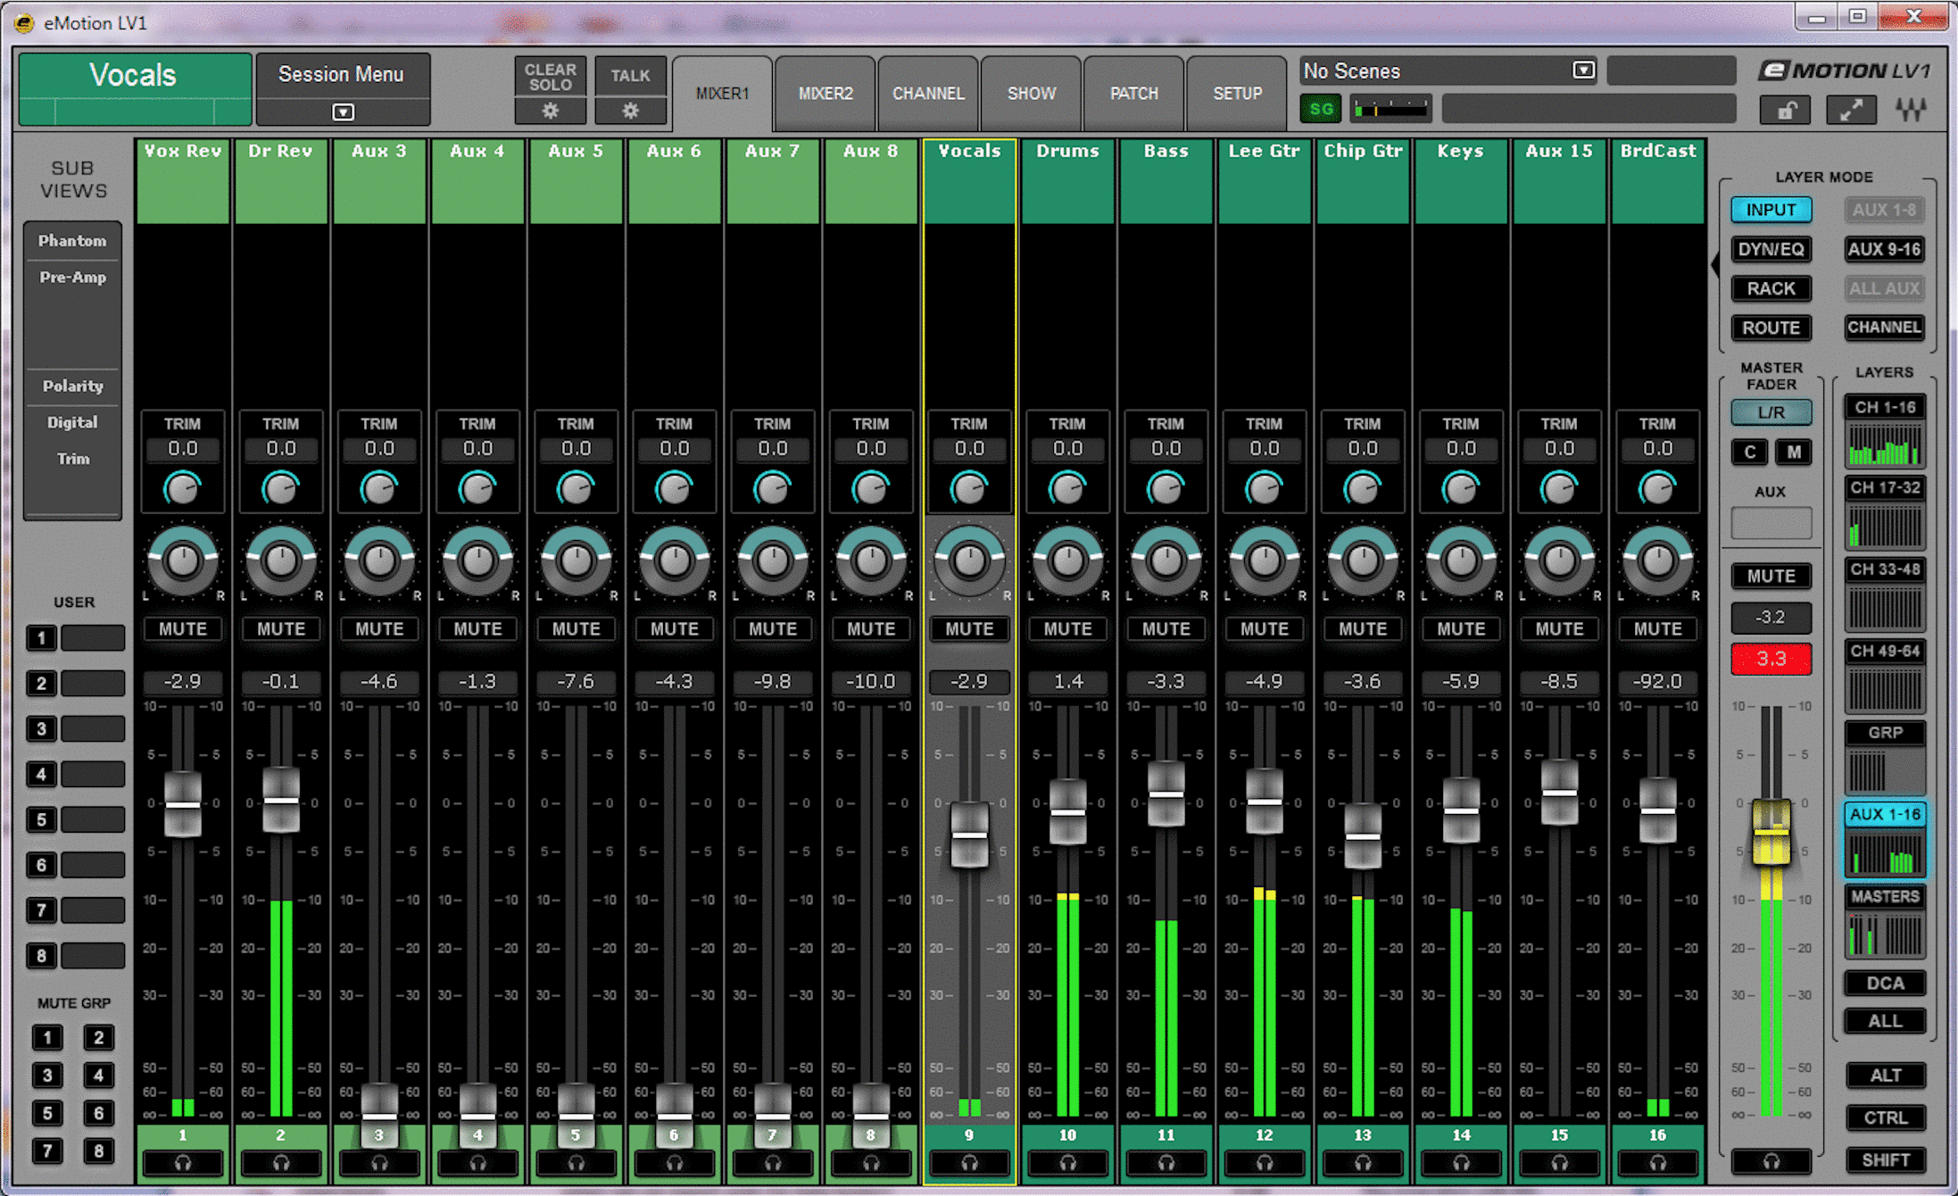
Task: Click the Vox Rev pan knob
Action: (183, 561)
